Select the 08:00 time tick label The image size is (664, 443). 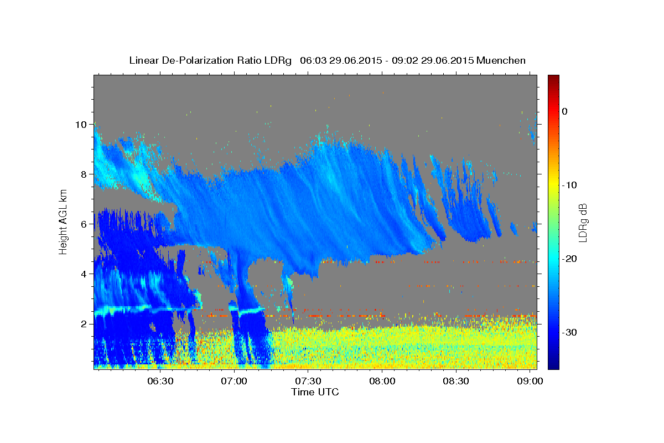tap(382, 382)
